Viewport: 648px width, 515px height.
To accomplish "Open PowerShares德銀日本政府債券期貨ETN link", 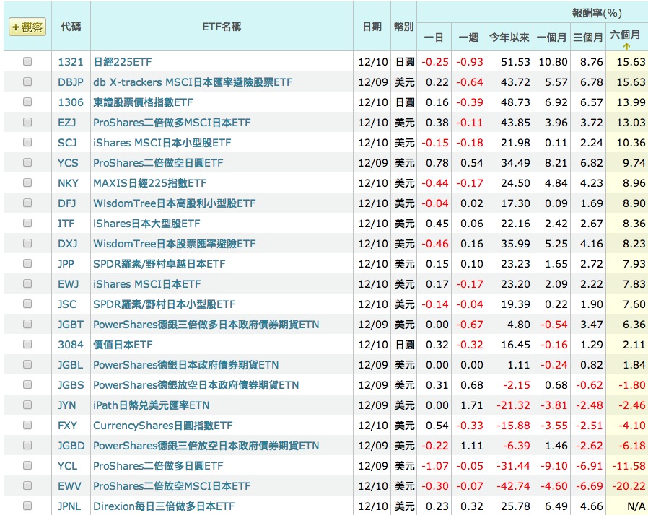I will point(186,365).
